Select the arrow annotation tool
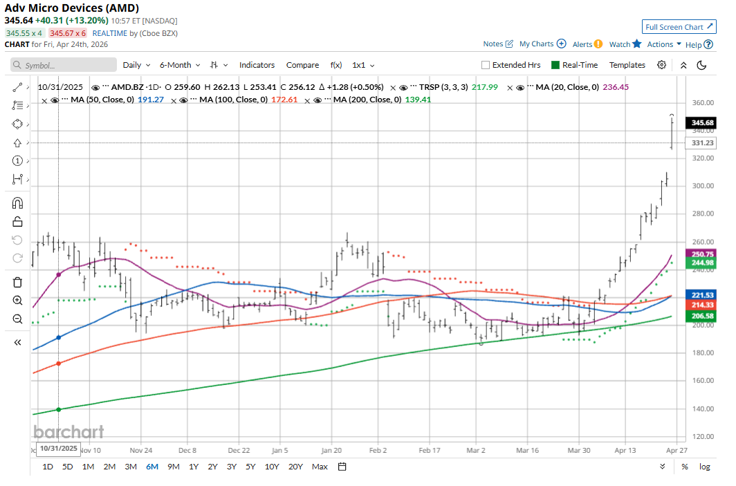736x486 pixels. (x=17, y=142)
